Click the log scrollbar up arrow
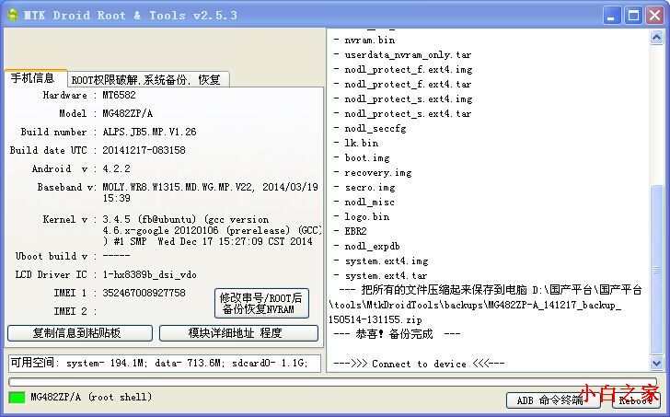The image size is (670, 417). click(x=657, y=38)
